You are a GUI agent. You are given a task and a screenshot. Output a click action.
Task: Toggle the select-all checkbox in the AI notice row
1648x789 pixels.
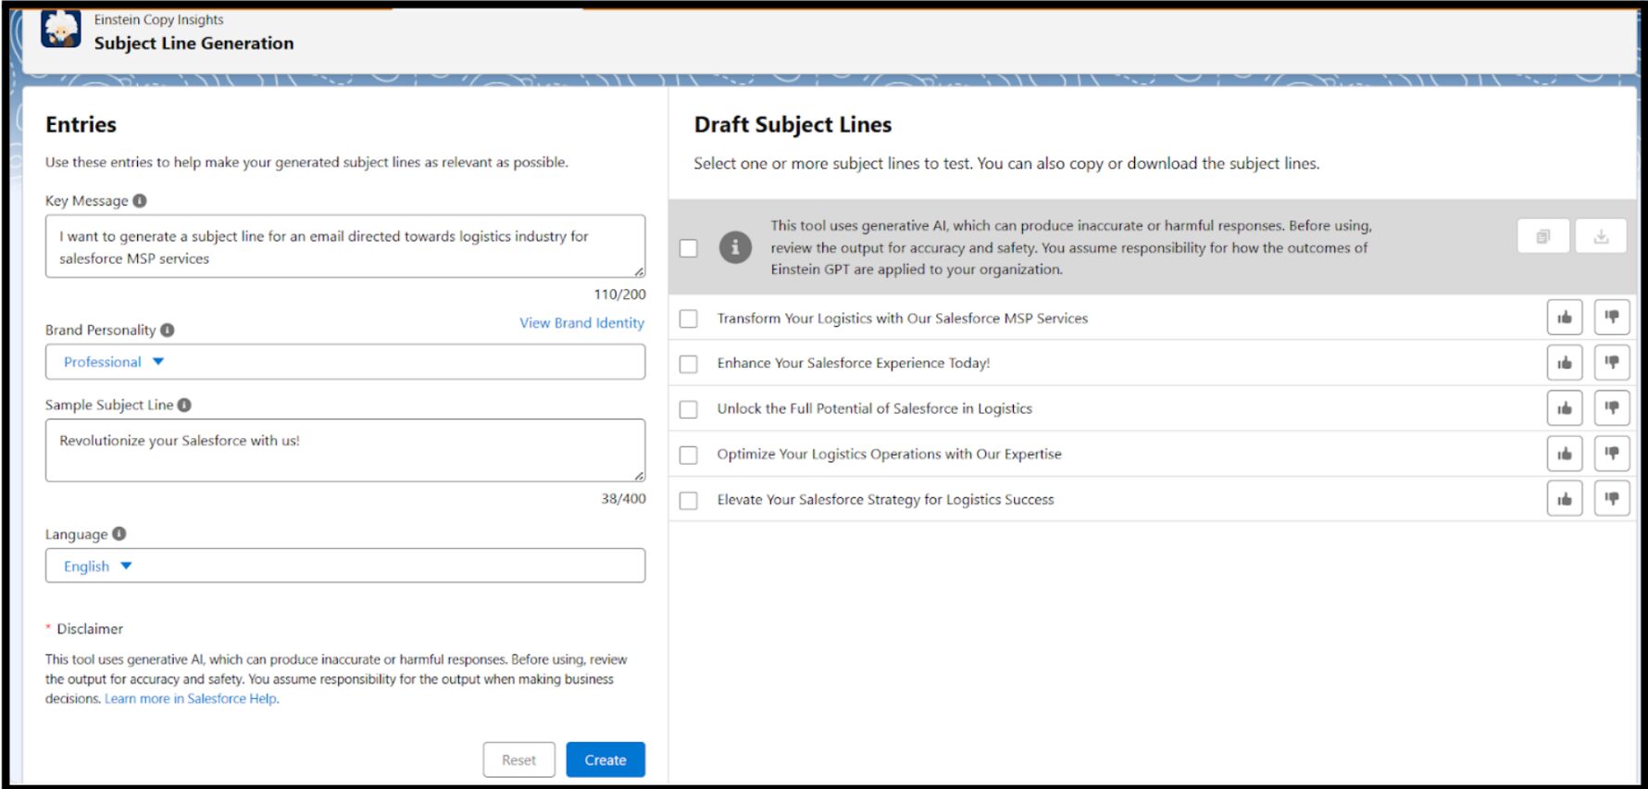click(x=689, y=248)
